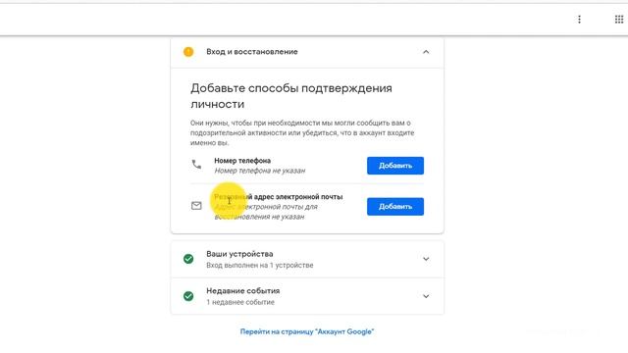Follow link Перейти на страницу "Аккаунт Google"
This screenshot has height=353, width=628.
pyautogui.click(x=307, y=331)
